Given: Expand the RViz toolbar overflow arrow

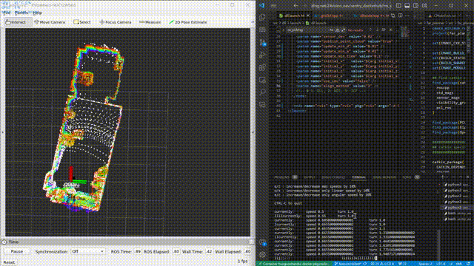Looking at the screenshot, I should [x=253, y=22].
